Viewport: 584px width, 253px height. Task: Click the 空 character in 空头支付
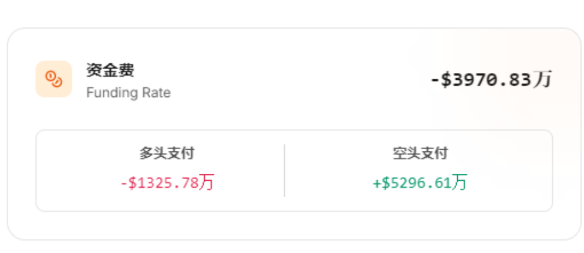(399, 154)
